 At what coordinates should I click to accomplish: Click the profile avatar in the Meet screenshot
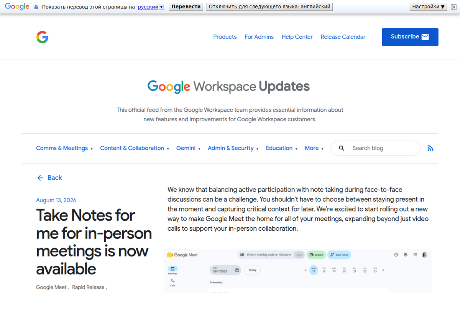pyautogui.click(x=424, y=255)
